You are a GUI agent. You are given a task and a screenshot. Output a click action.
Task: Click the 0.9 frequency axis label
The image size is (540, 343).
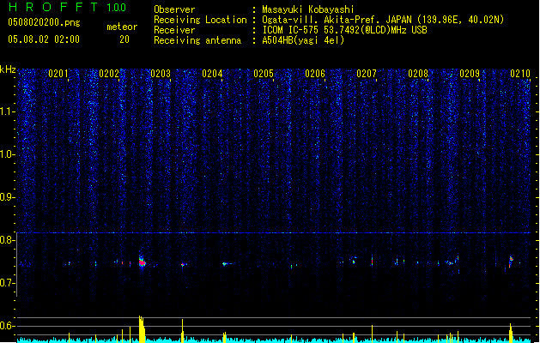tap(8, 197)
